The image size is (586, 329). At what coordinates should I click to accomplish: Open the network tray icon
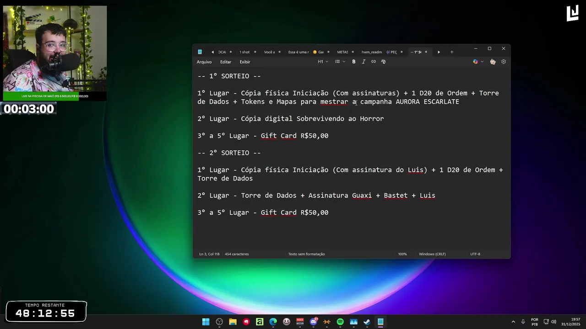point(547,322)
